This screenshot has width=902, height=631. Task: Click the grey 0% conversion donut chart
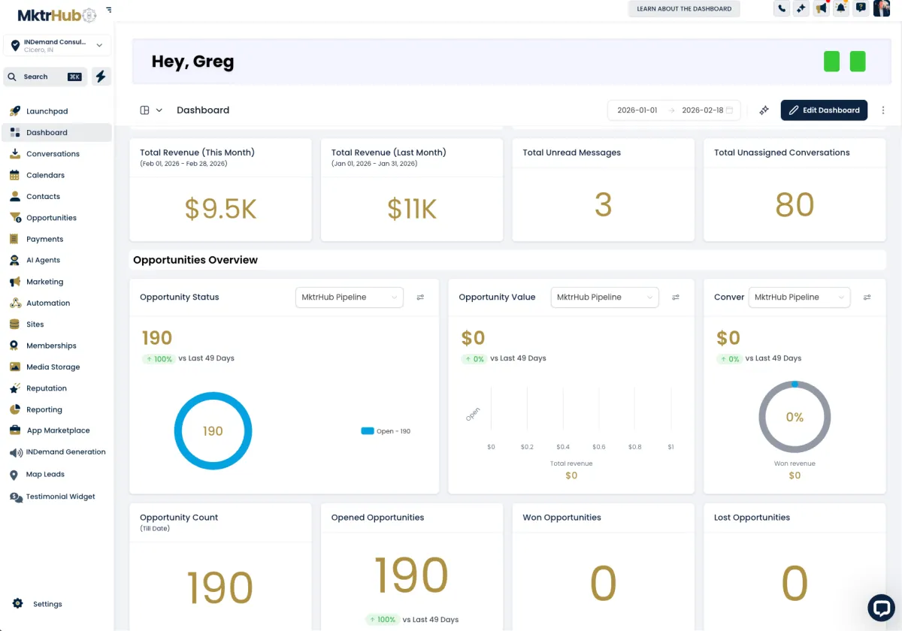(x=795, y=417)
